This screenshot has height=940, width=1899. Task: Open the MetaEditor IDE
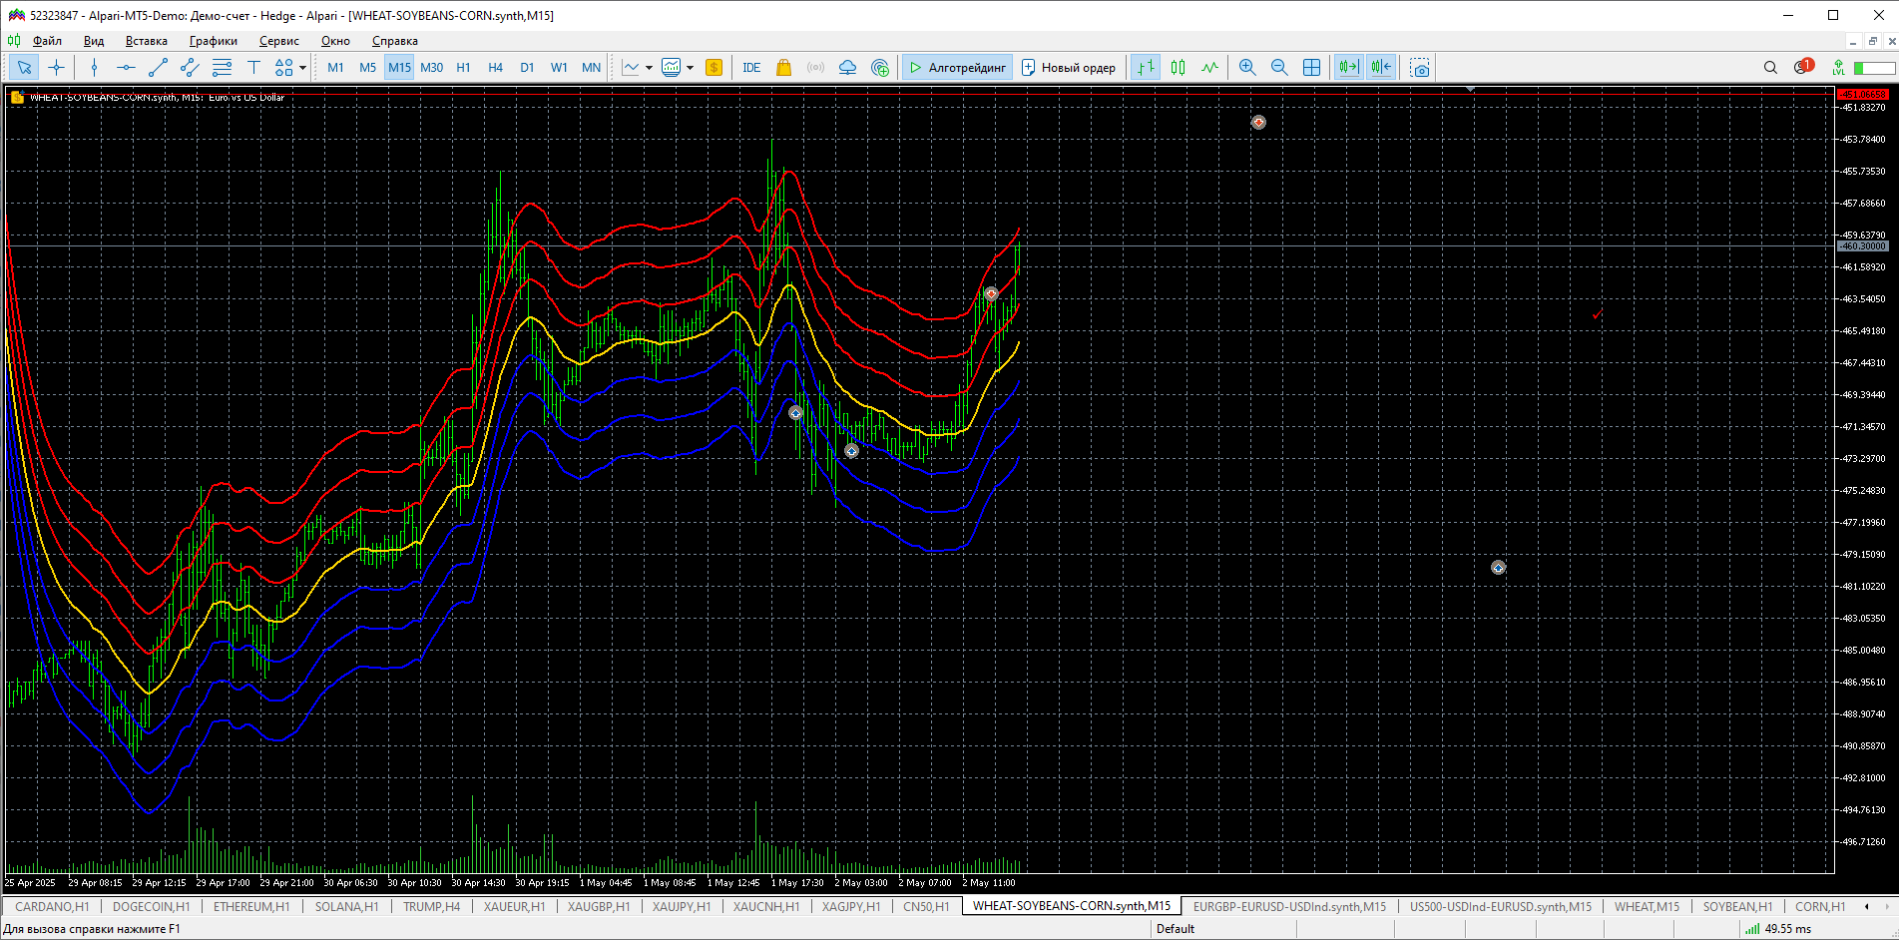tap(751, 68)
